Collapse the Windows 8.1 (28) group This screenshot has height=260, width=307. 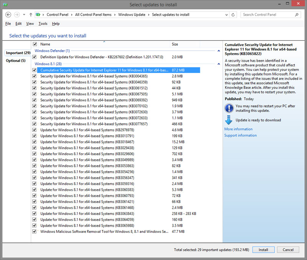219,64
